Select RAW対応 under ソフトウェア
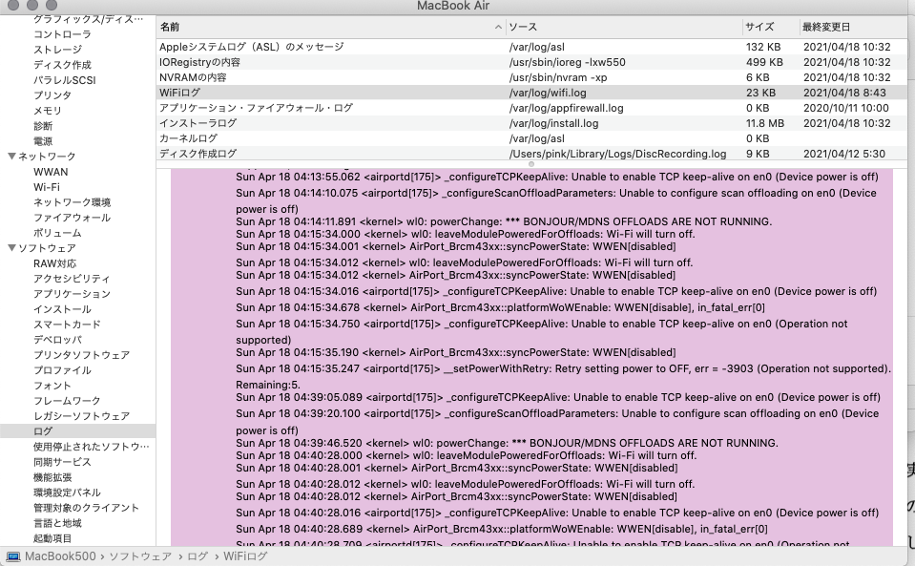The width and height of the screenshot is (915, 566). point(54,263)
